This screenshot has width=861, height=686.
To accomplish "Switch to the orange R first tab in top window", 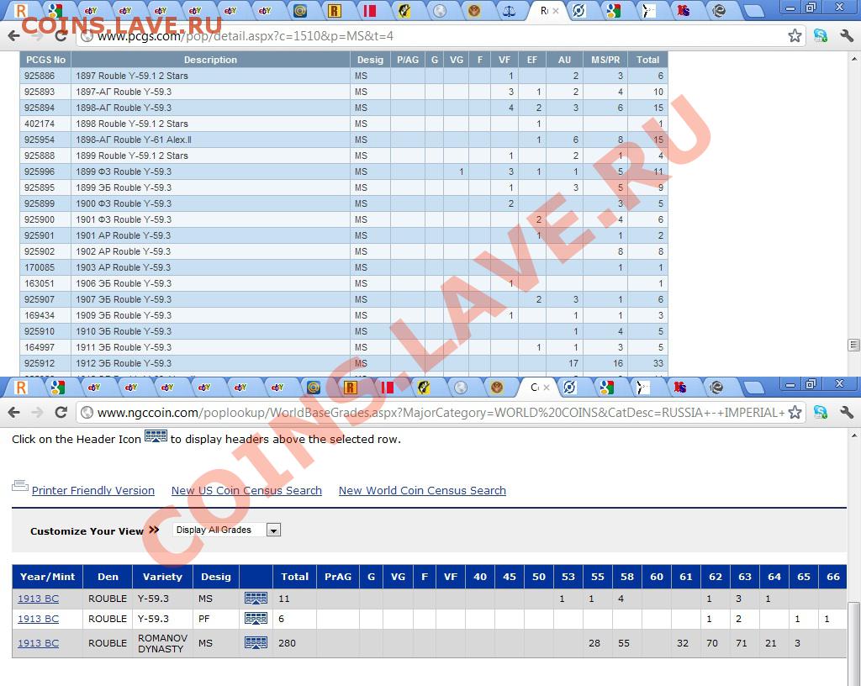I will click(x=20, y=11).
